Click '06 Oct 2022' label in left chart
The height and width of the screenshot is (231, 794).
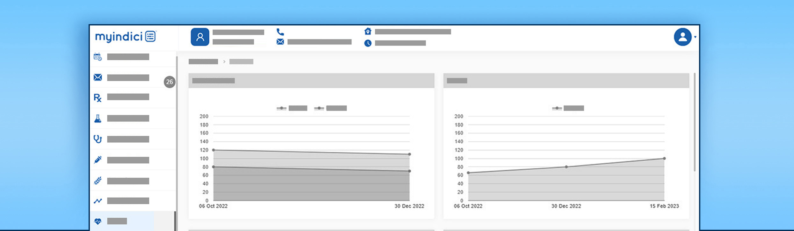tap(213, 206)
